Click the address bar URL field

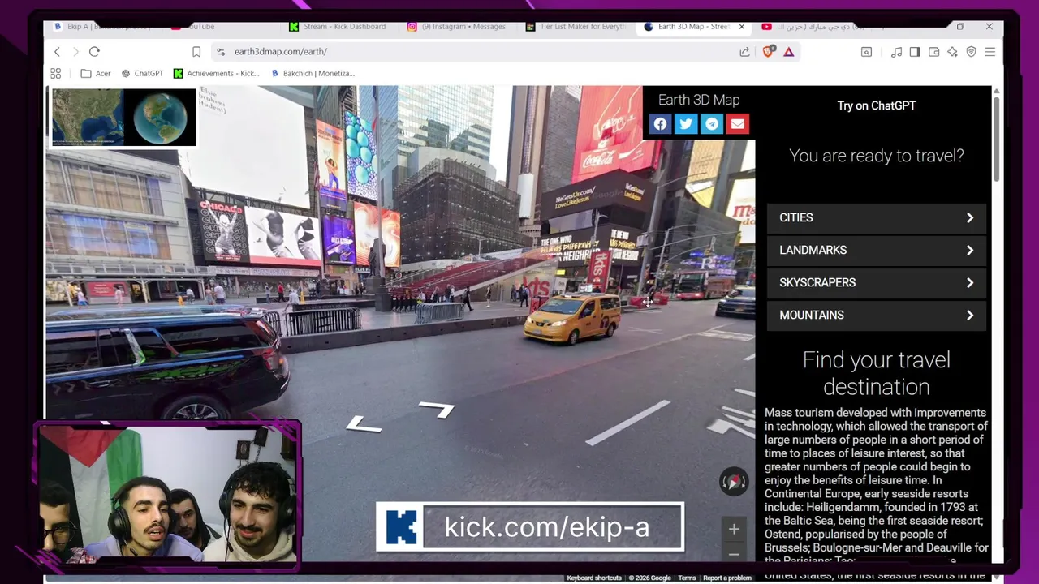[479, 52]
